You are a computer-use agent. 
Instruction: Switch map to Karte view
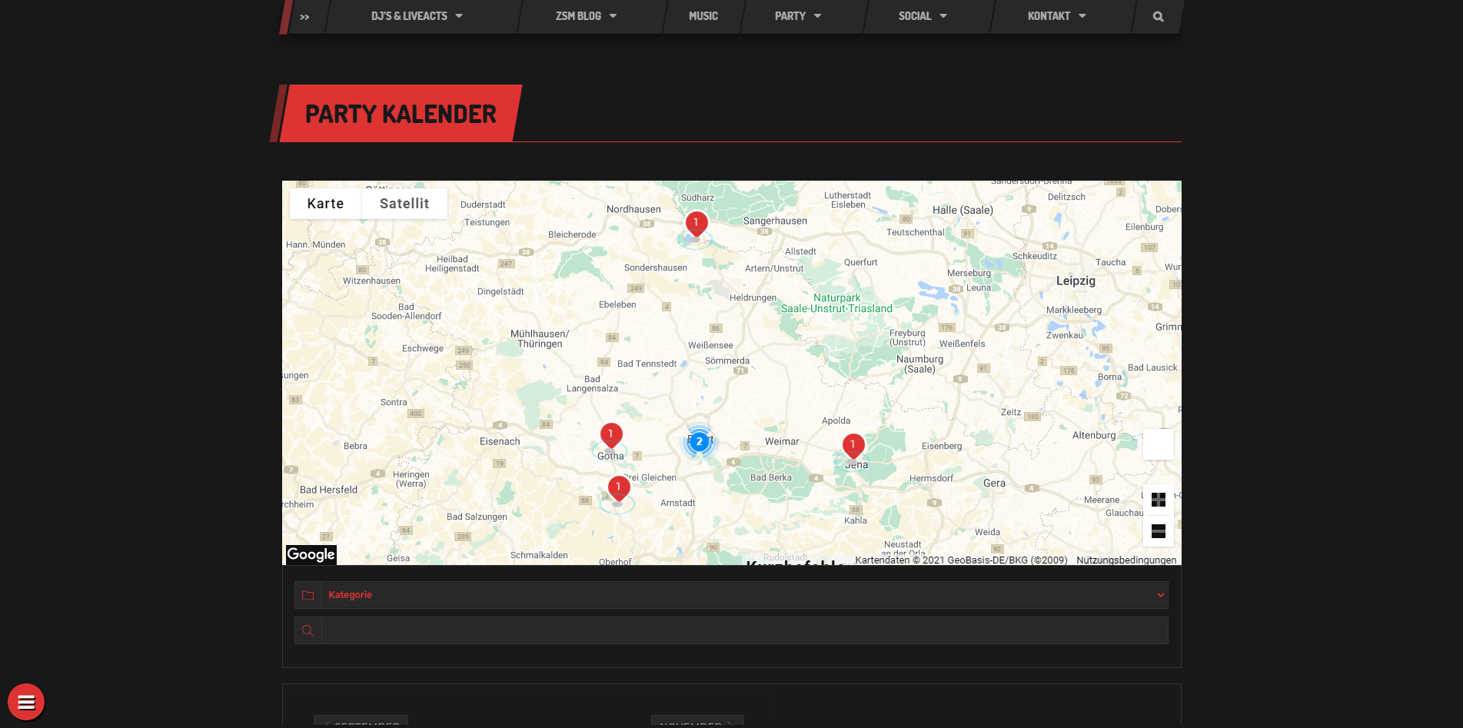click(326, 204)
